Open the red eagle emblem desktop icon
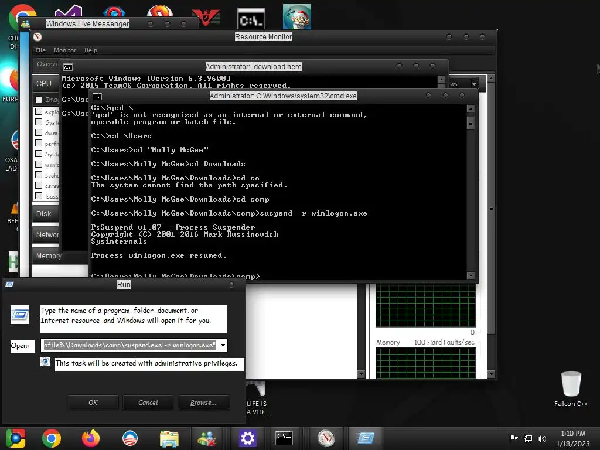 click(206, 18)
